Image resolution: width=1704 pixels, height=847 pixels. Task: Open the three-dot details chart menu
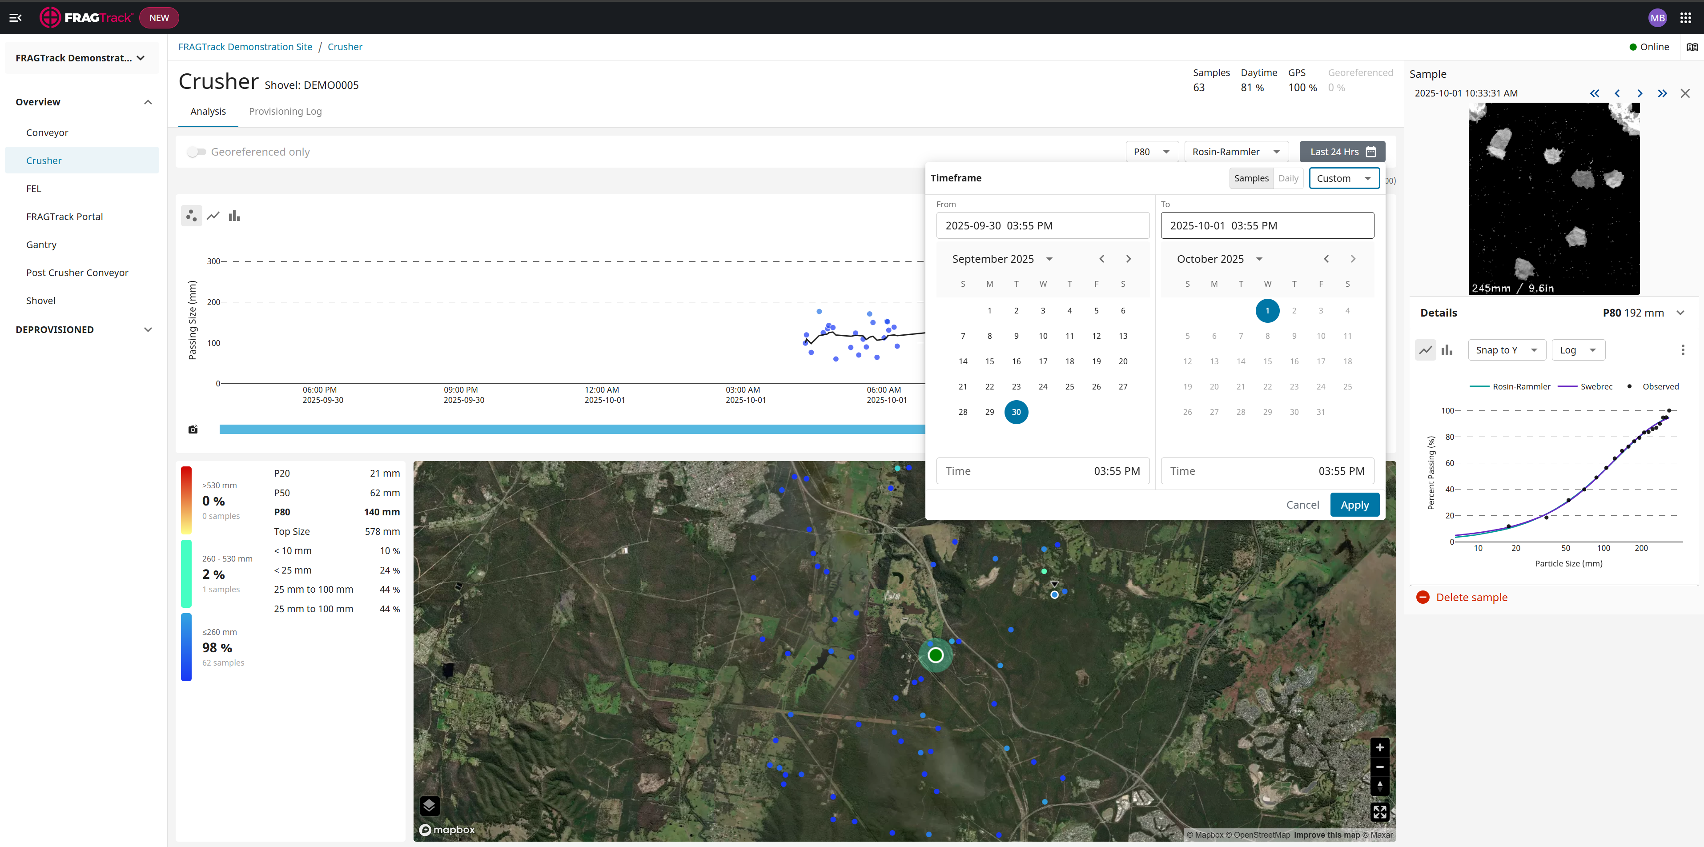[x=1683, y=350]
